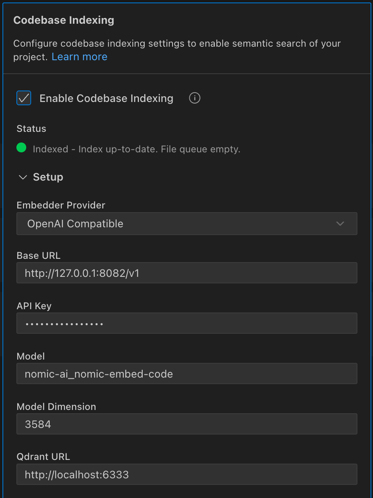Click the Status section label
The height and width of the screenshot is (498, 373).
point(31,128)
